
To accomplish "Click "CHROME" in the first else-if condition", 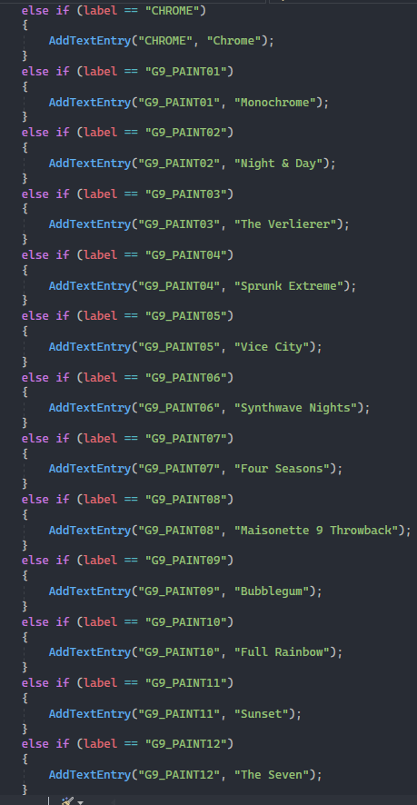I will point(172,10).
